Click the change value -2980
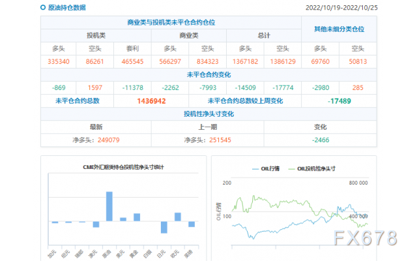Viewport: 417px width, 261px height. click(321, 87)
